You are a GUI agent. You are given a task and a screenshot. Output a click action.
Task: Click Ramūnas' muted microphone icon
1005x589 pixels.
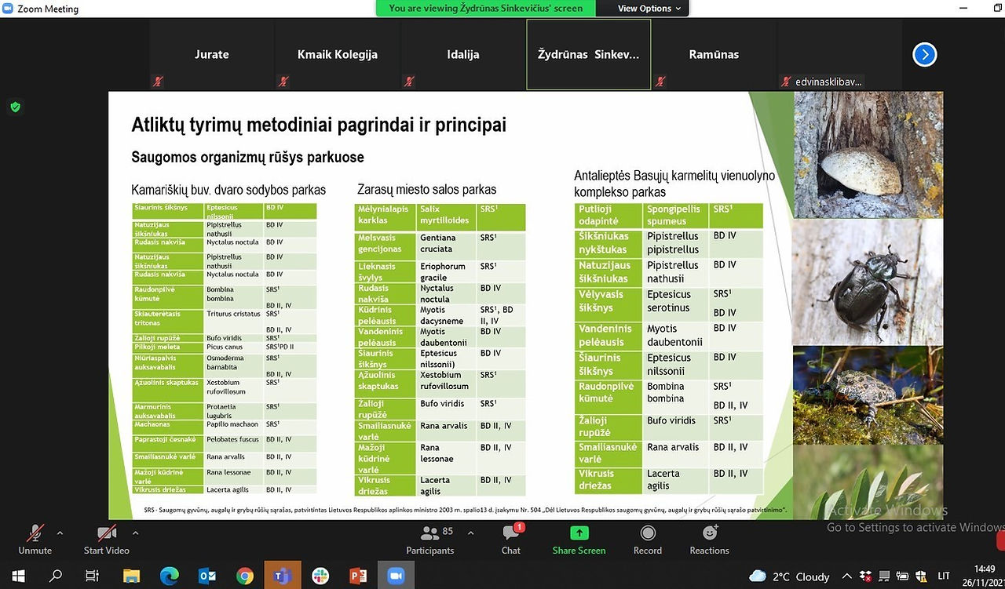pos(660,82)
